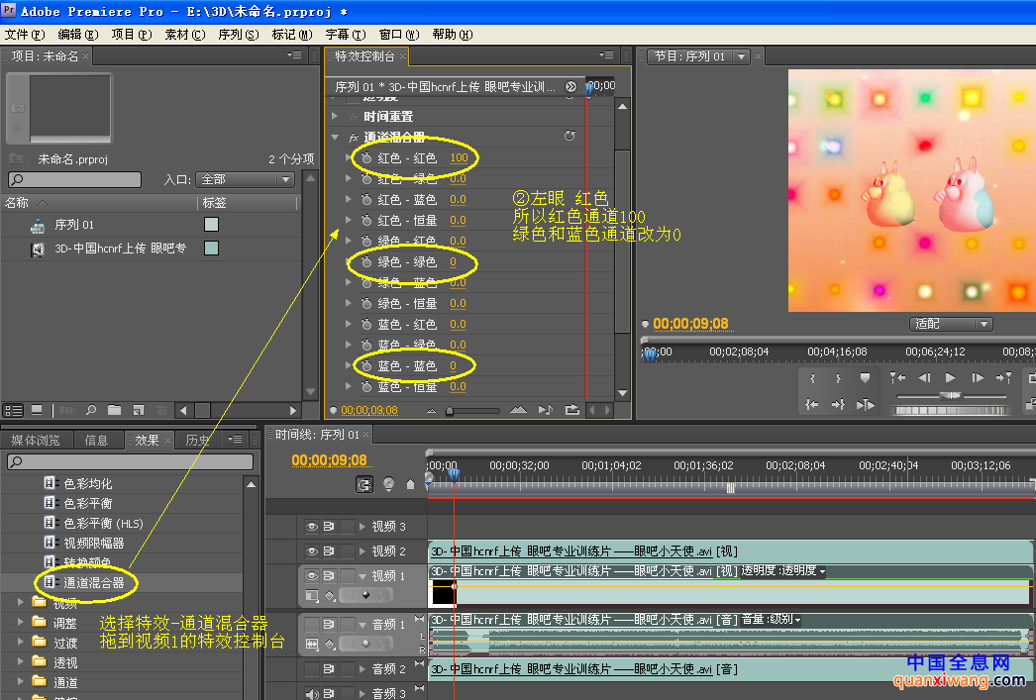
Task: Hide the 视频 1 track with eye icon
Action: [x=312, y=575]
